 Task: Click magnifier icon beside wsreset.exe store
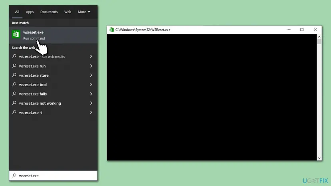coord(14,75)
